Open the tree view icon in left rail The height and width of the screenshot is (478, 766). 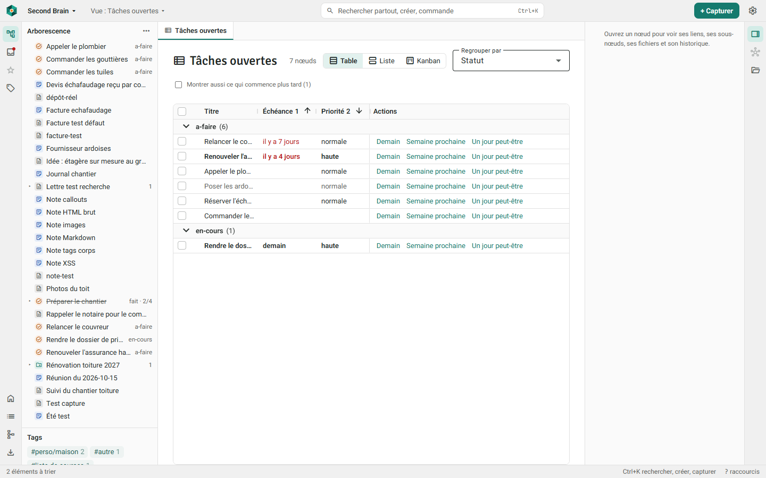click(x=11, y=34)
